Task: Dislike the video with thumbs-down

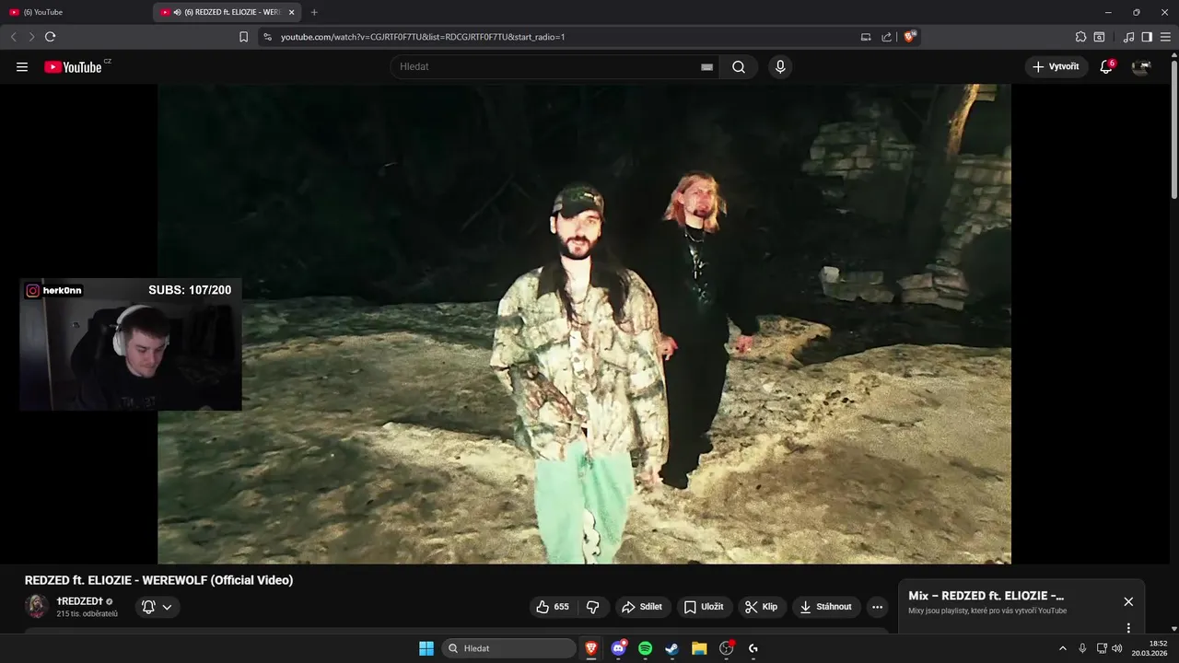Action: coord(592,607)
